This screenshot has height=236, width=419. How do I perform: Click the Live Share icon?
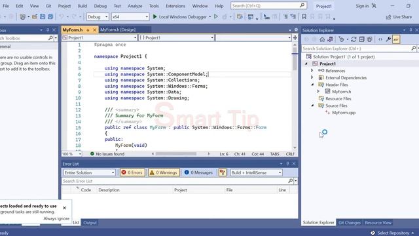click(388, 17)
